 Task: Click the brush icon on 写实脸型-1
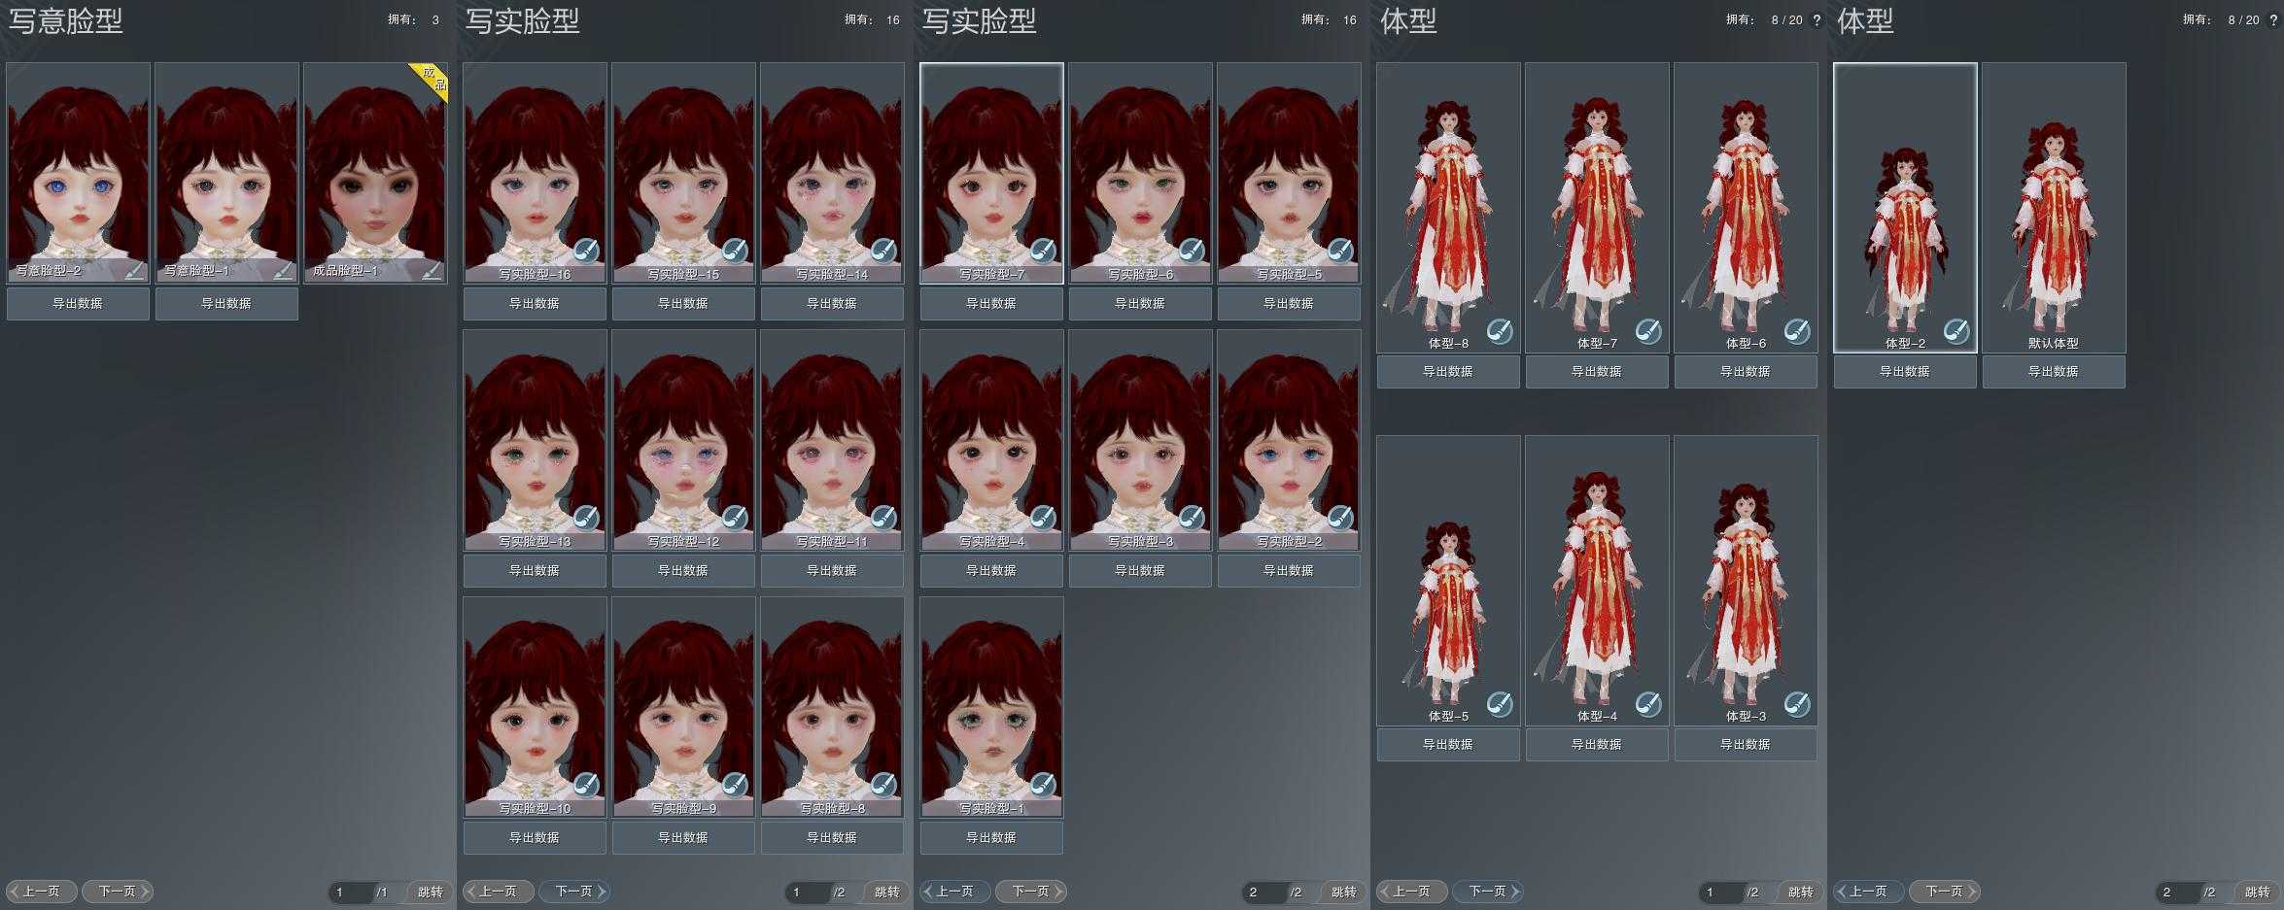(x=1043, y=785)
